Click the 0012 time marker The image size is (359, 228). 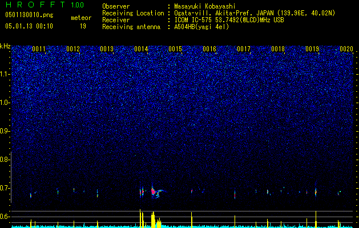pos(73,48)
